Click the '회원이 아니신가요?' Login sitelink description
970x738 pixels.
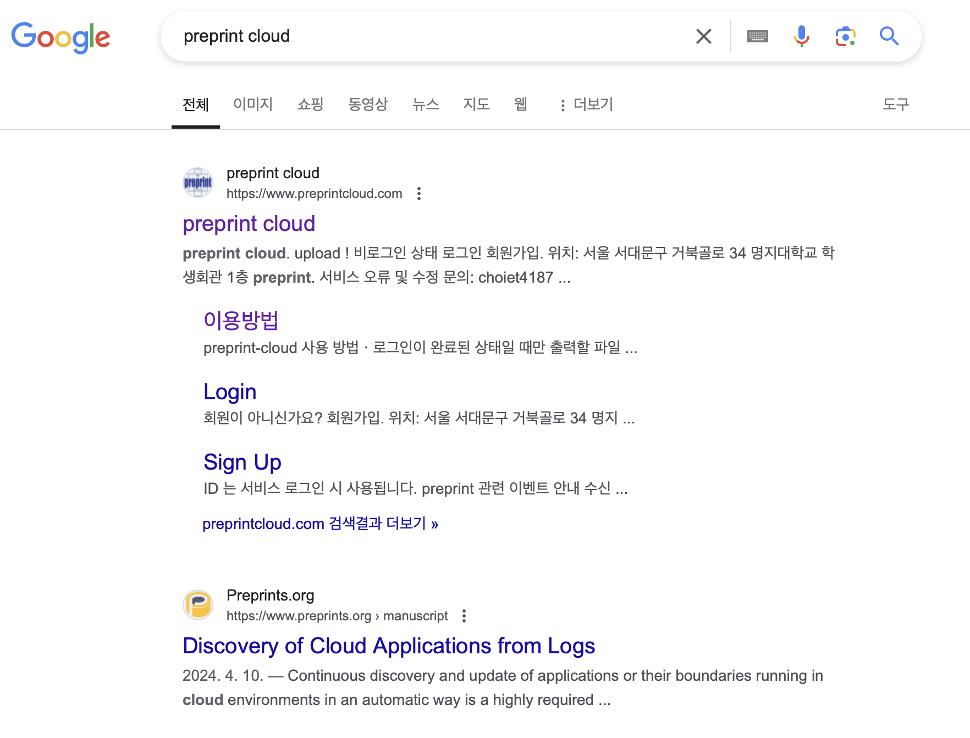(419, 418)
